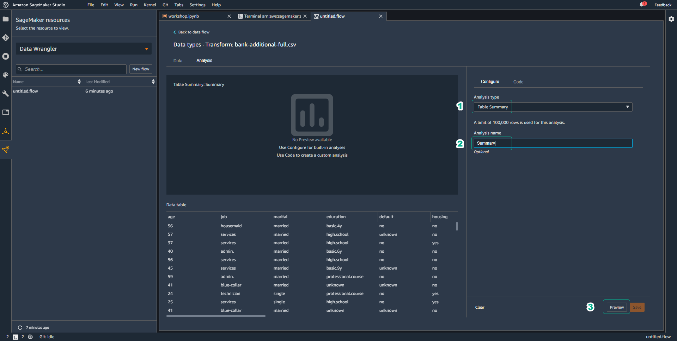Close the Terminal tab
This screenshot has width=677, height=341.
(x=305, y=16)
